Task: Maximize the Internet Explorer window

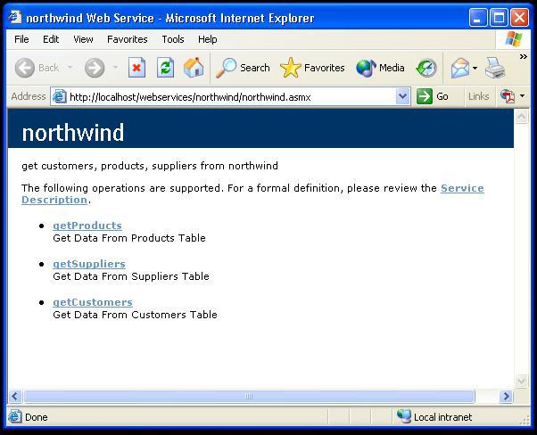Action: coord(499,17)
